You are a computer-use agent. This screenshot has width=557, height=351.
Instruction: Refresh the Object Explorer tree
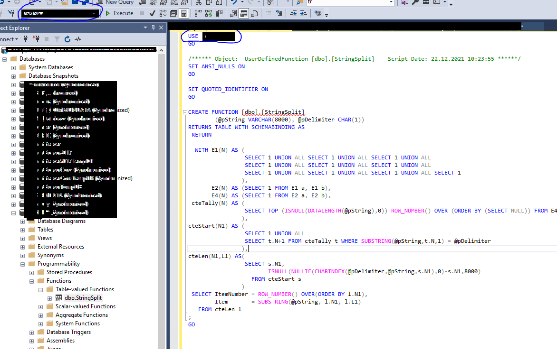tap(67, 39)
